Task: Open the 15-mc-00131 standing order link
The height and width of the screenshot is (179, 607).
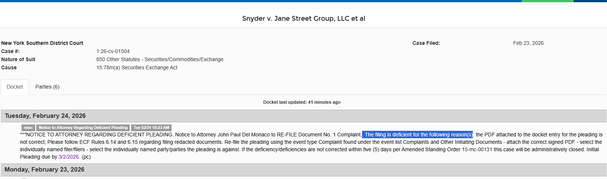Action: point(477,149)
